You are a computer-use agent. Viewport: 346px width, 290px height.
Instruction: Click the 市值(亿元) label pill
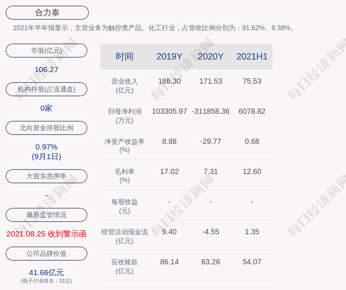click(x=47, y=51)
